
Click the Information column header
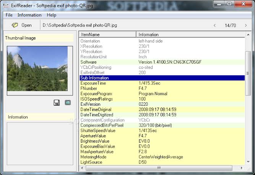click(x=190, y=35)
